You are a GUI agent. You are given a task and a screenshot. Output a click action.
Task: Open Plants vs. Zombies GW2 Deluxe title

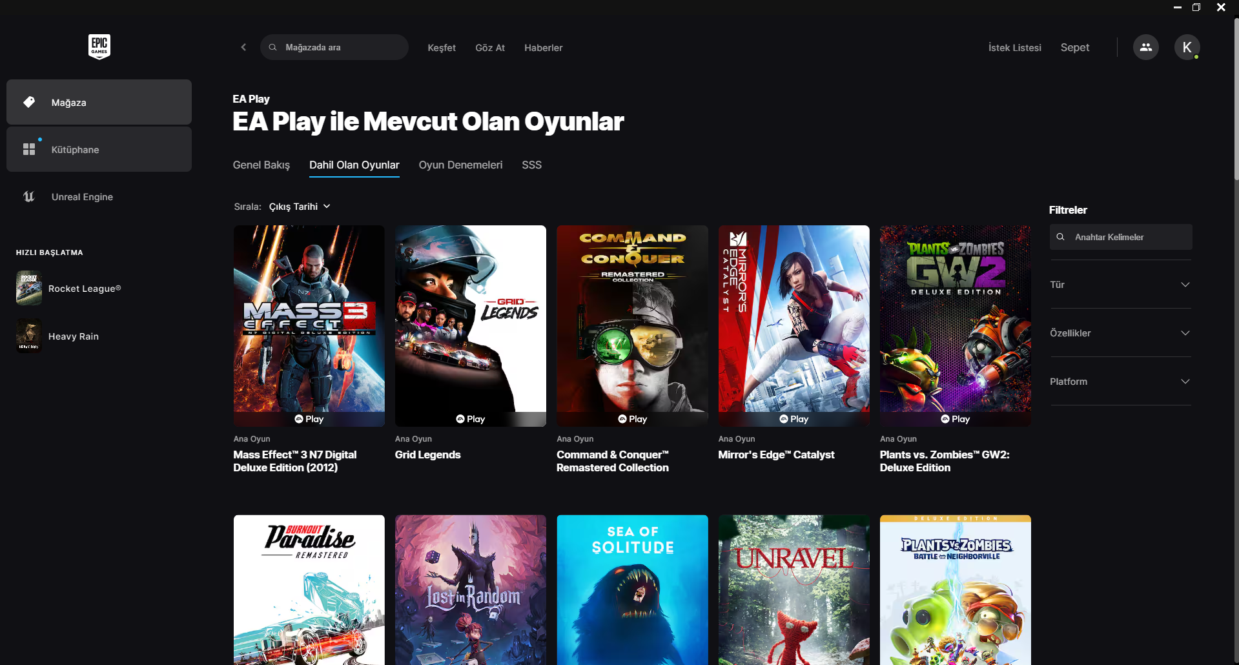[x=945, y=461]
